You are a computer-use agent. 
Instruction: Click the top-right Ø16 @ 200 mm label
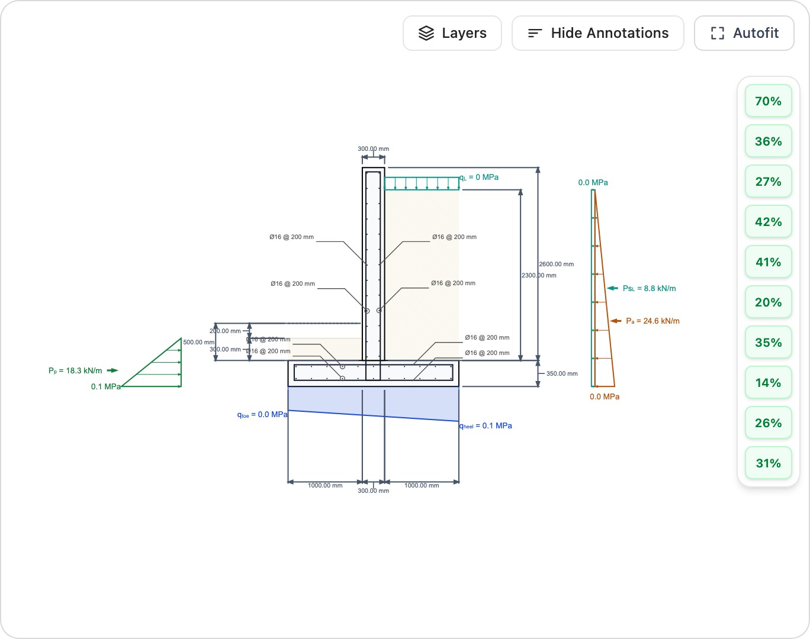point(454,237)
